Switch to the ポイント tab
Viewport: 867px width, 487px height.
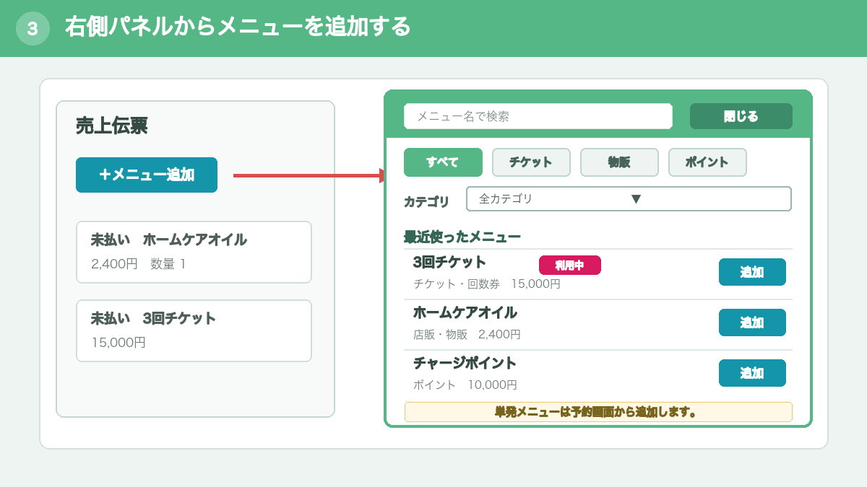(x=707, y=162)
